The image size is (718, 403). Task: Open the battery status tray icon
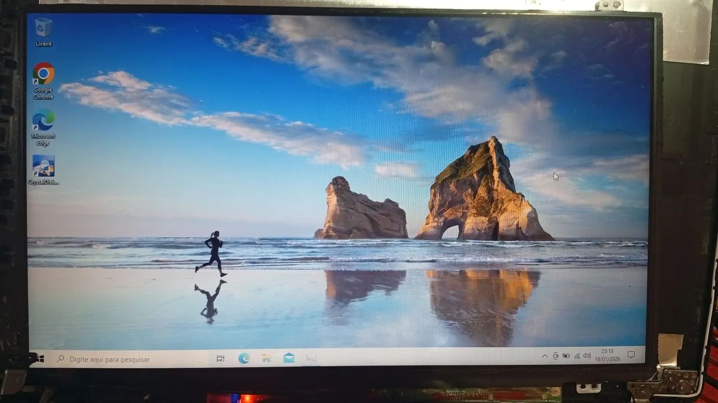(566, 356)
